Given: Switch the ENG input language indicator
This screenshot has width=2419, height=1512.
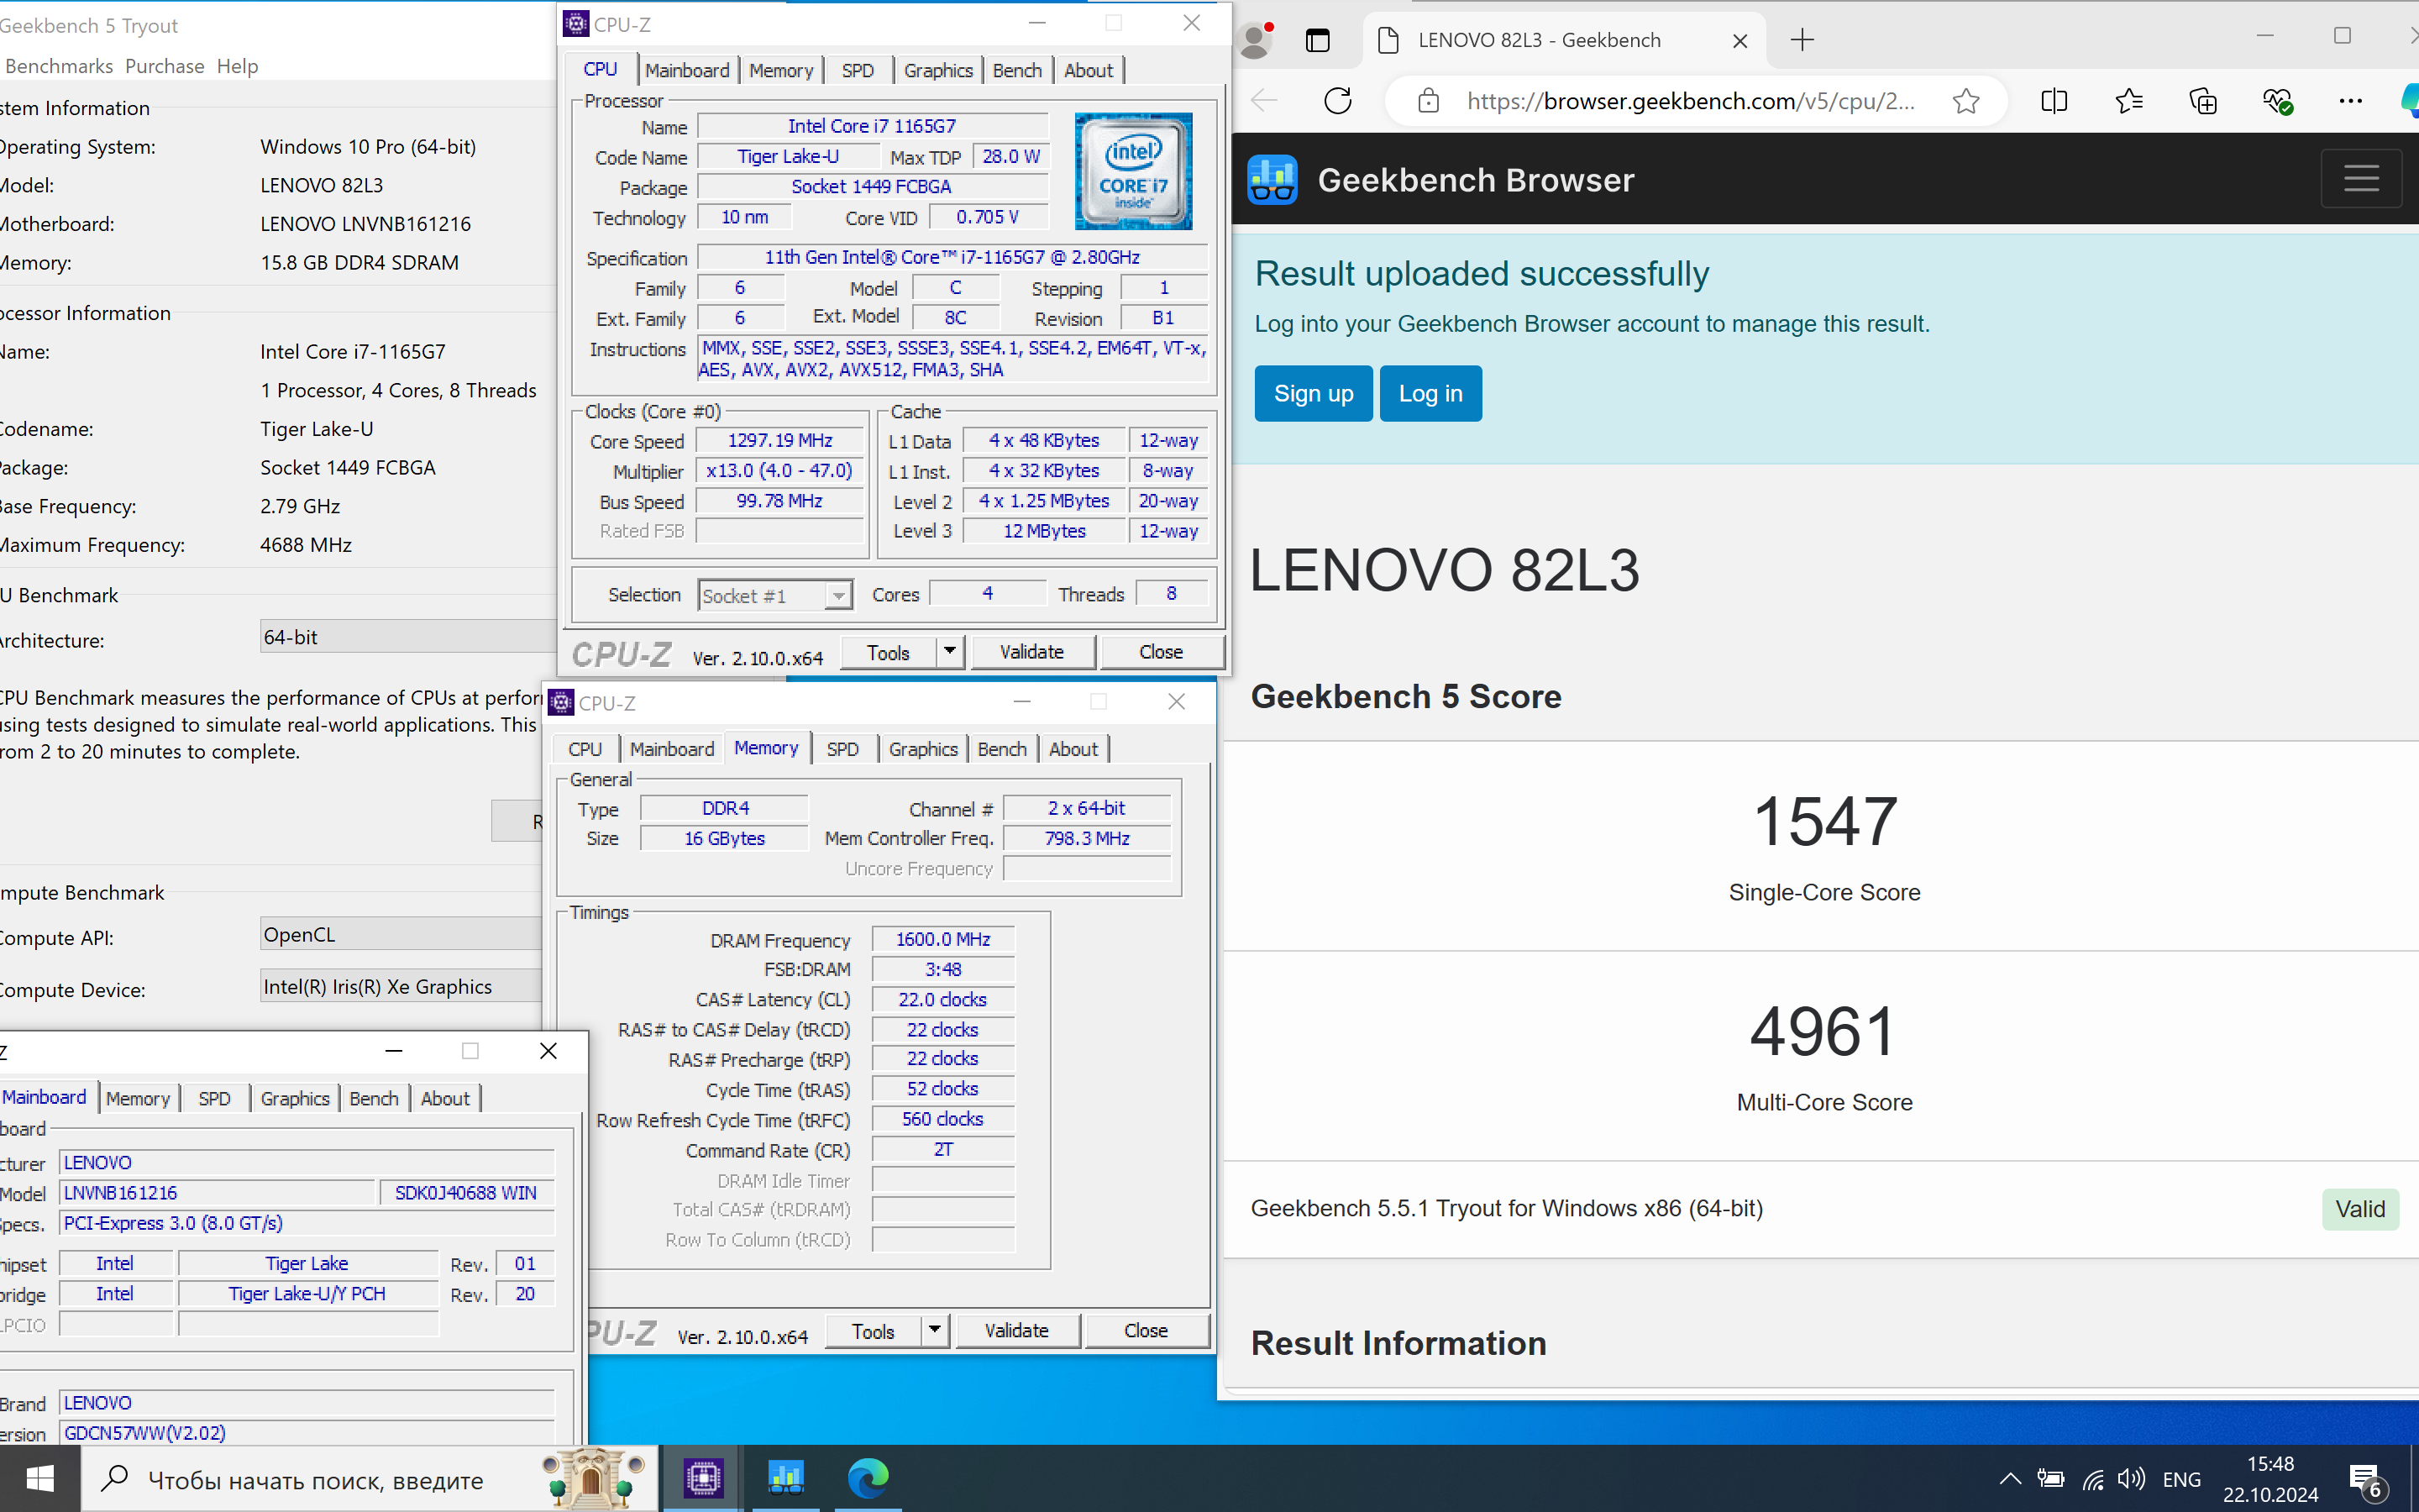Looking at the screenshot, I should coord(2181,1479).
